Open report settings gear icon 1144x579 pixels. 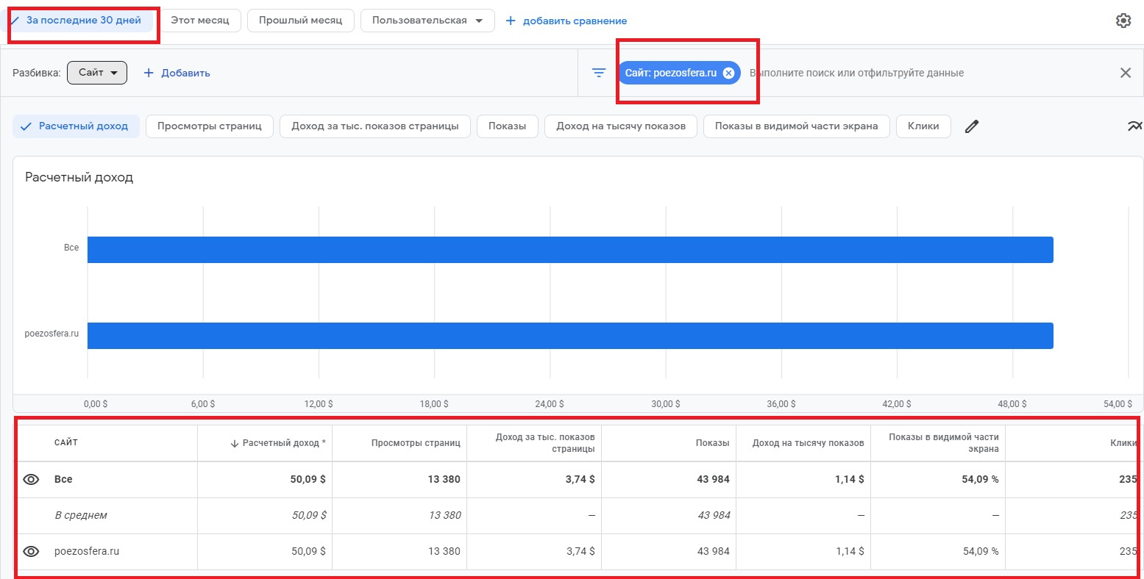click(1123, 21)
